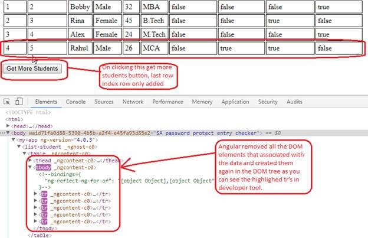Click the age 24 cell
The width and height of the screenshot is (368, 238).
[x=131, y=34]
